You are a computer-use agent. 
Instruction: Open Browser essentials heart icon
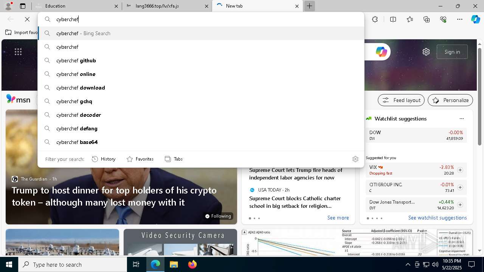[443, 19]
